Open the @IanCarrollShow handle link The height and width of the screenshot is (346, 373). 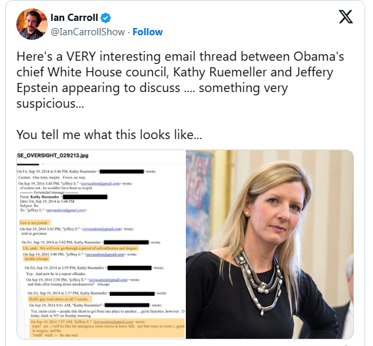click(x=88, y=32)
